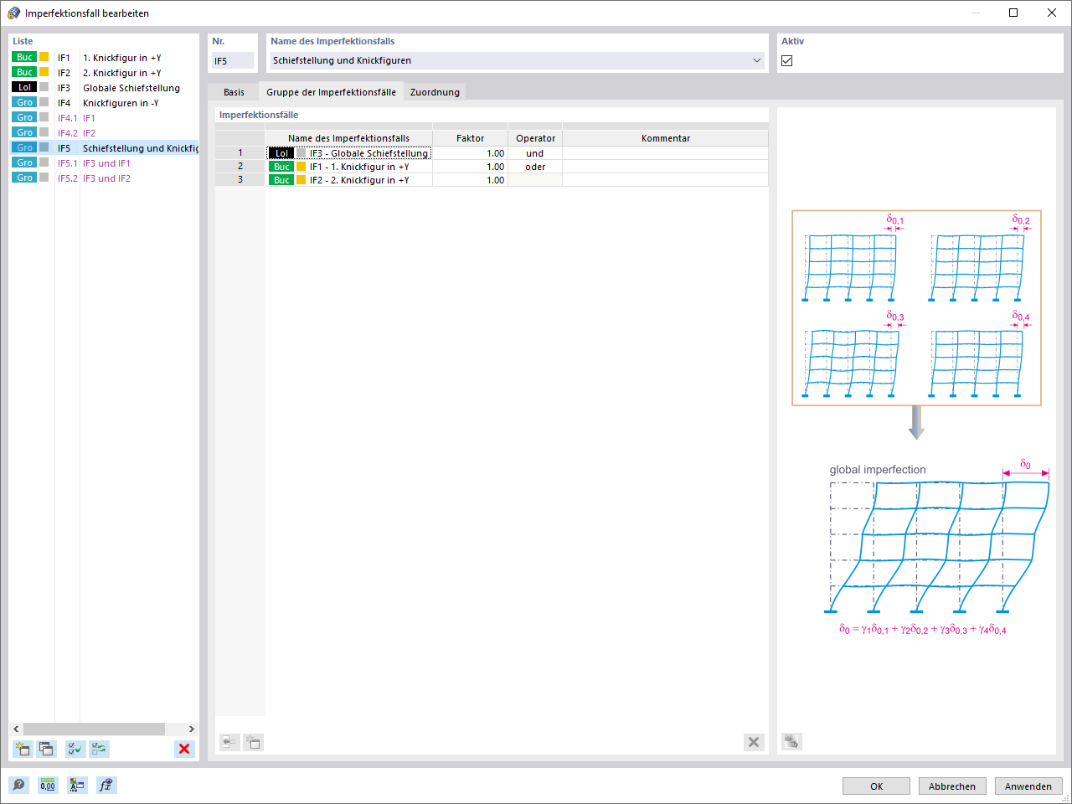Click the Operator cell 'und' in row 1
The image size is (1072, 804).
click(x=535, y=153)
